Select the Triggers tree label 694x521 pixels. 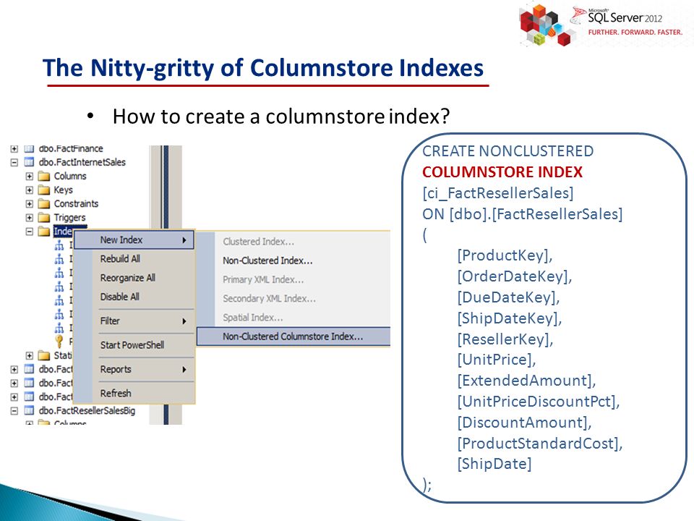pos(69,218)
